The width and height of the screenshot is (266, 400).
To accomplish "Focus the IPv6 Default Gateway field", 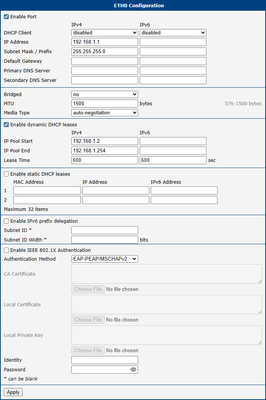I will pos(173,61).
